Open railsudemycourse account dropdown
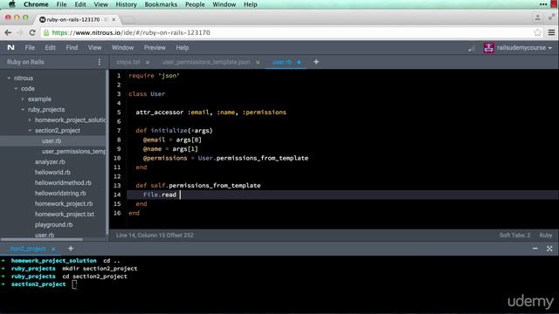Image resolution: width=559 pixels, height=314 pixels. 524,48
